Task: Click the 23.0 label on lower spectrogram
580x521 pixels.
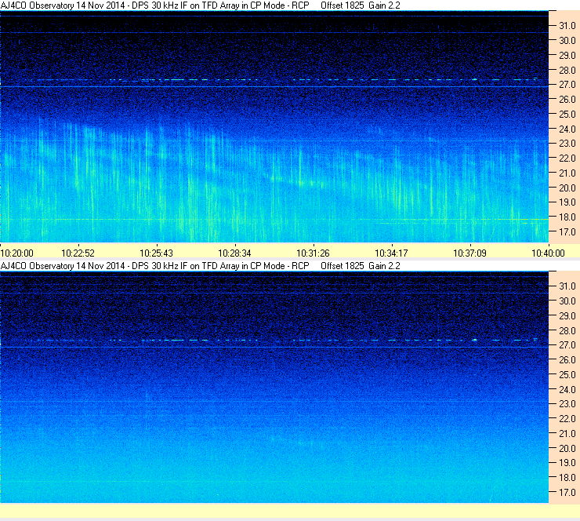Action: click(x=567, y=404)
